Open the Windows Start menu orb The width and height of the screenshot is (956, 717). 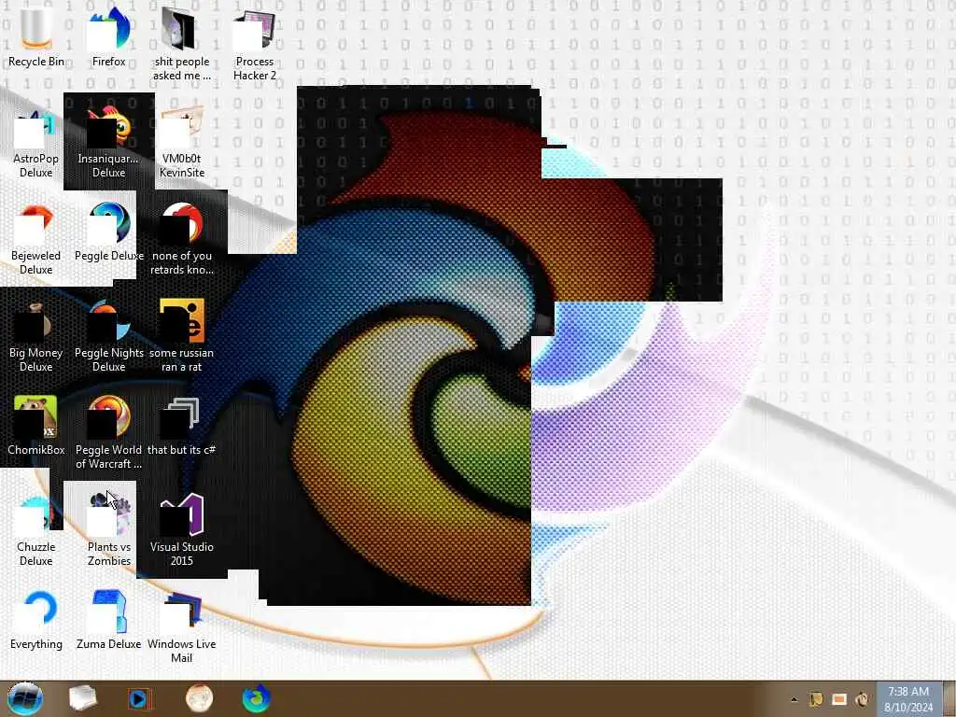(25, 698)
